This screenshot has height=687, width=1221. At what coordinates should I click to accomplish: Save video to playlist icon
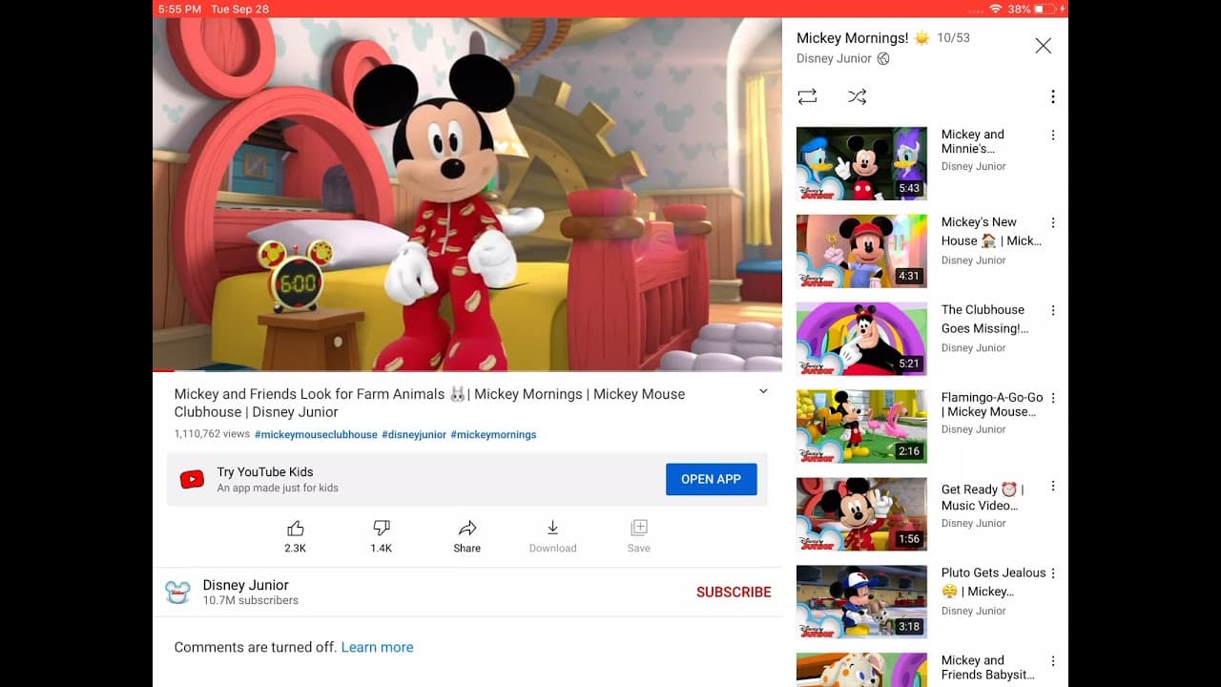tap(639, 529)
